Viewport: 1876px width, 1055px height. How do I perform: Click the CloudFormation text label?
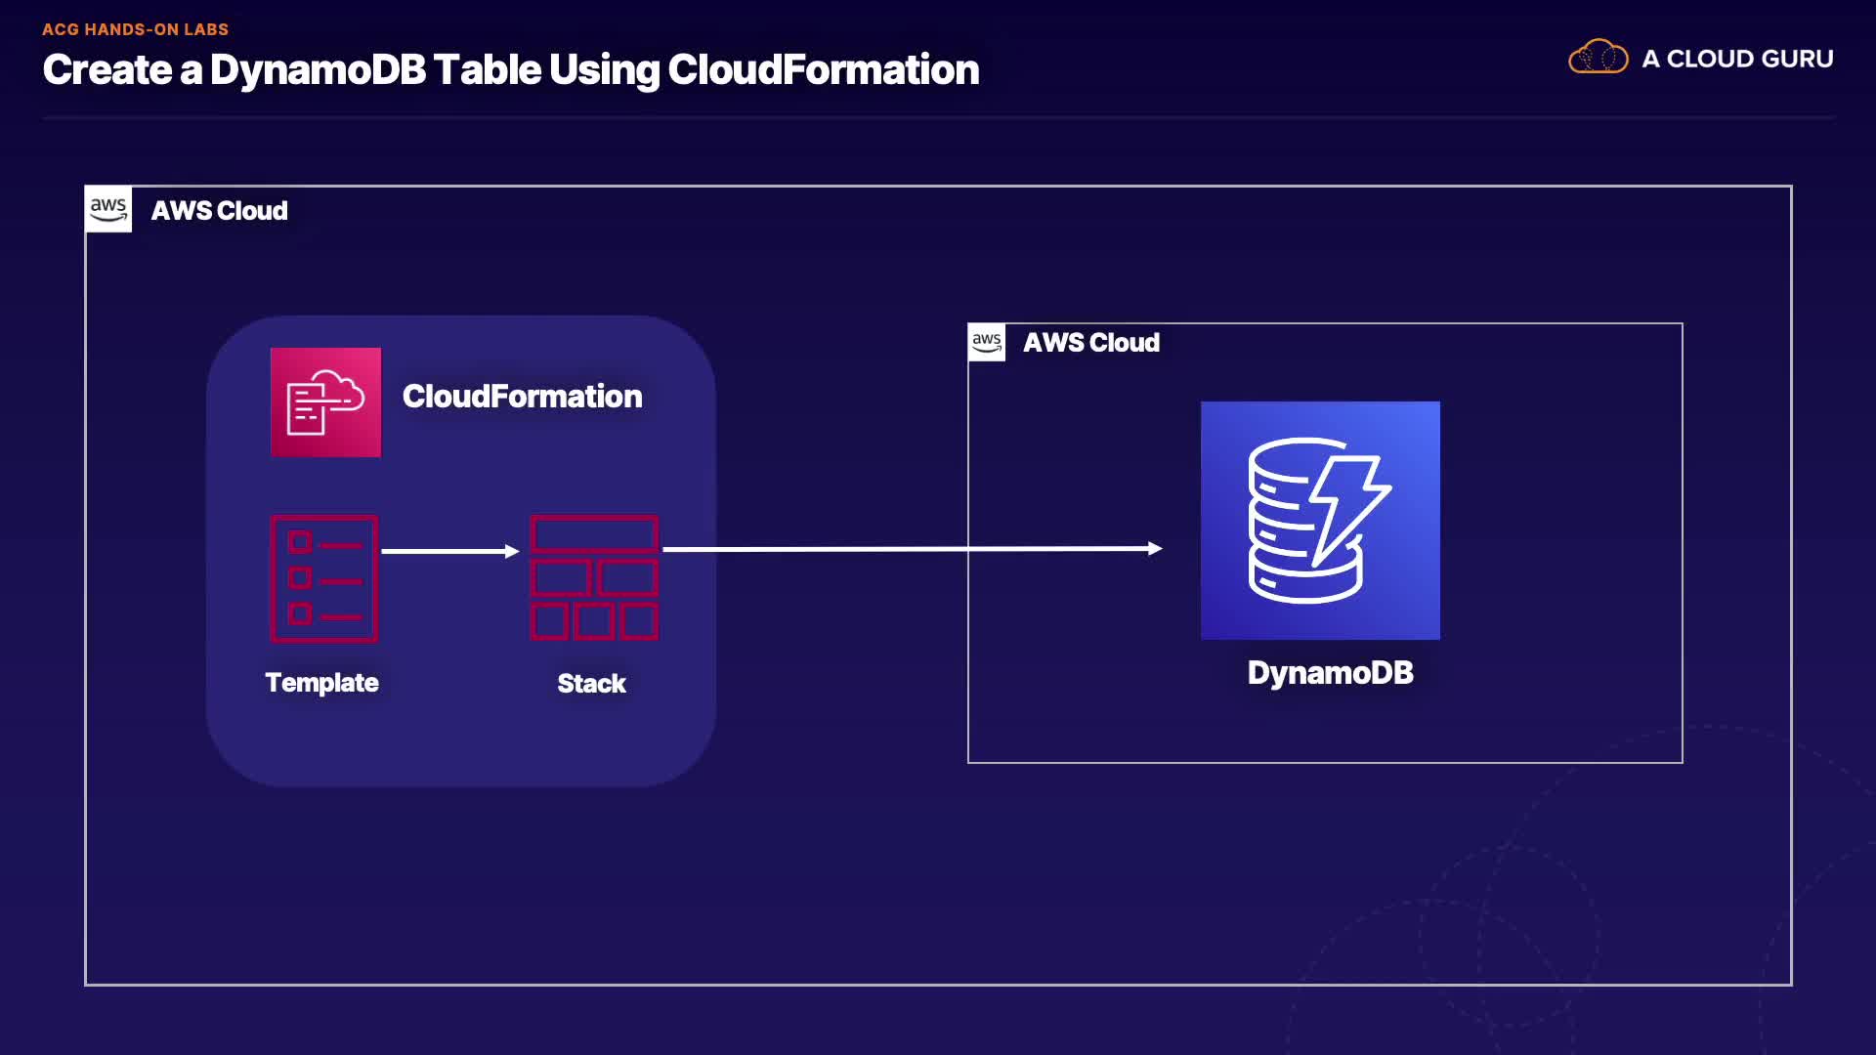(x=522, y=396)
